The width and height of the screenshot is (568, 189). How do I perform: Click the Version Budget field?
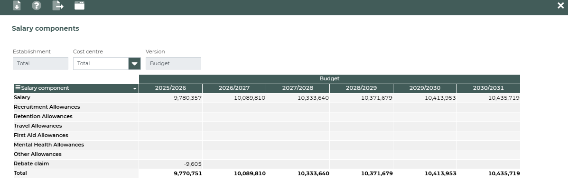pyautogui.click(x=173, y=63)
